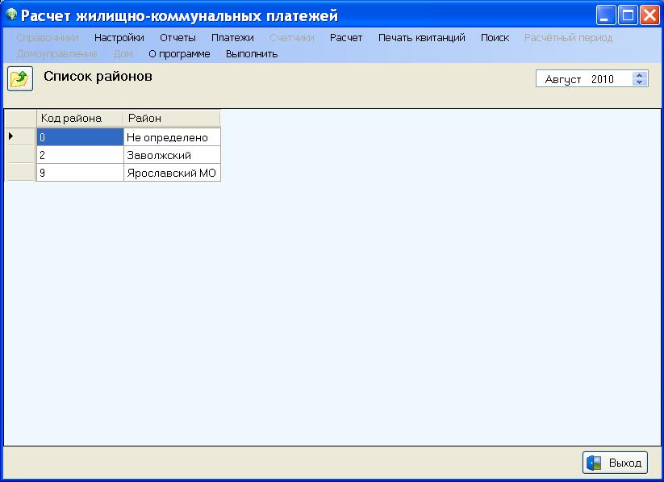Open the Выполнить menu
The image size is (664, 482).
pos(252,53)
